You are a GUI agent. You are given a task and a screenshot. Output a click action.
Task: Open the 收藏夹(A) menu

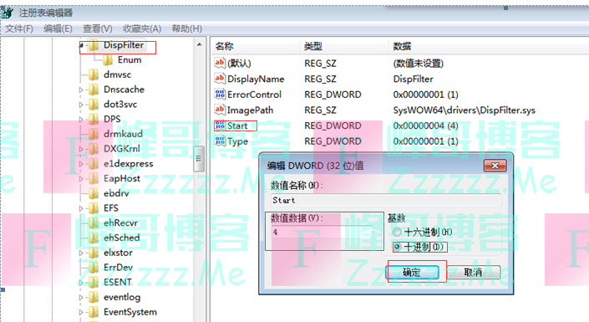[x=142, y=28]
